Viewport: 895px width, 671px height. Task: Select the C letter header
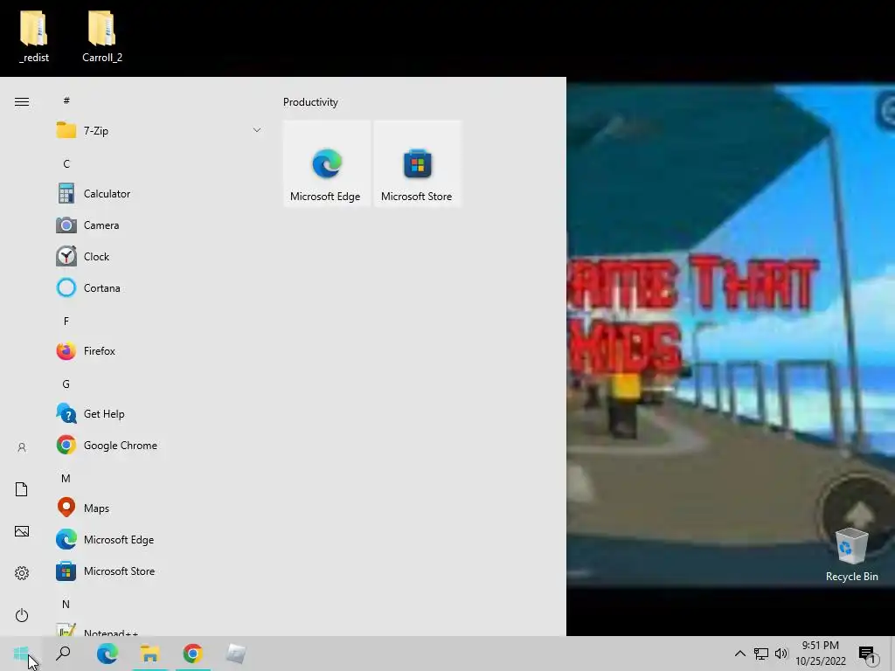(66, 163)
